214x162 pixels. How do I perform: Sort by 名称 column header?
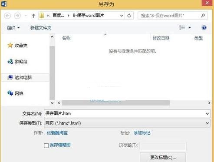[66, 38]
